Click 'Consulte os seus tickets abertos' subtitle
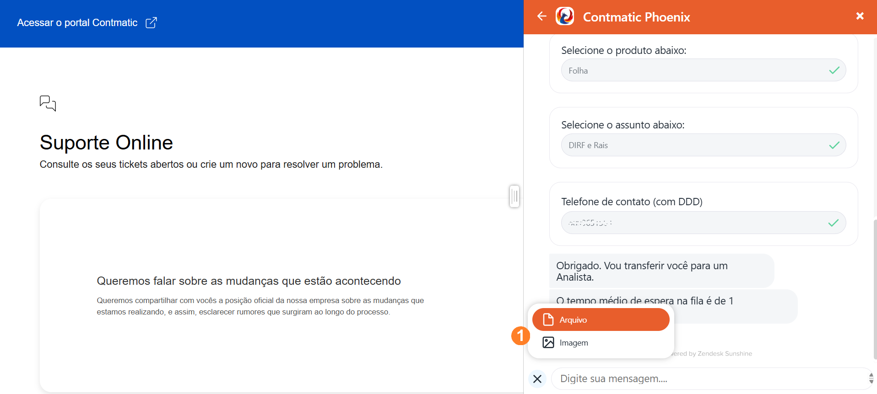 [211, 165]
